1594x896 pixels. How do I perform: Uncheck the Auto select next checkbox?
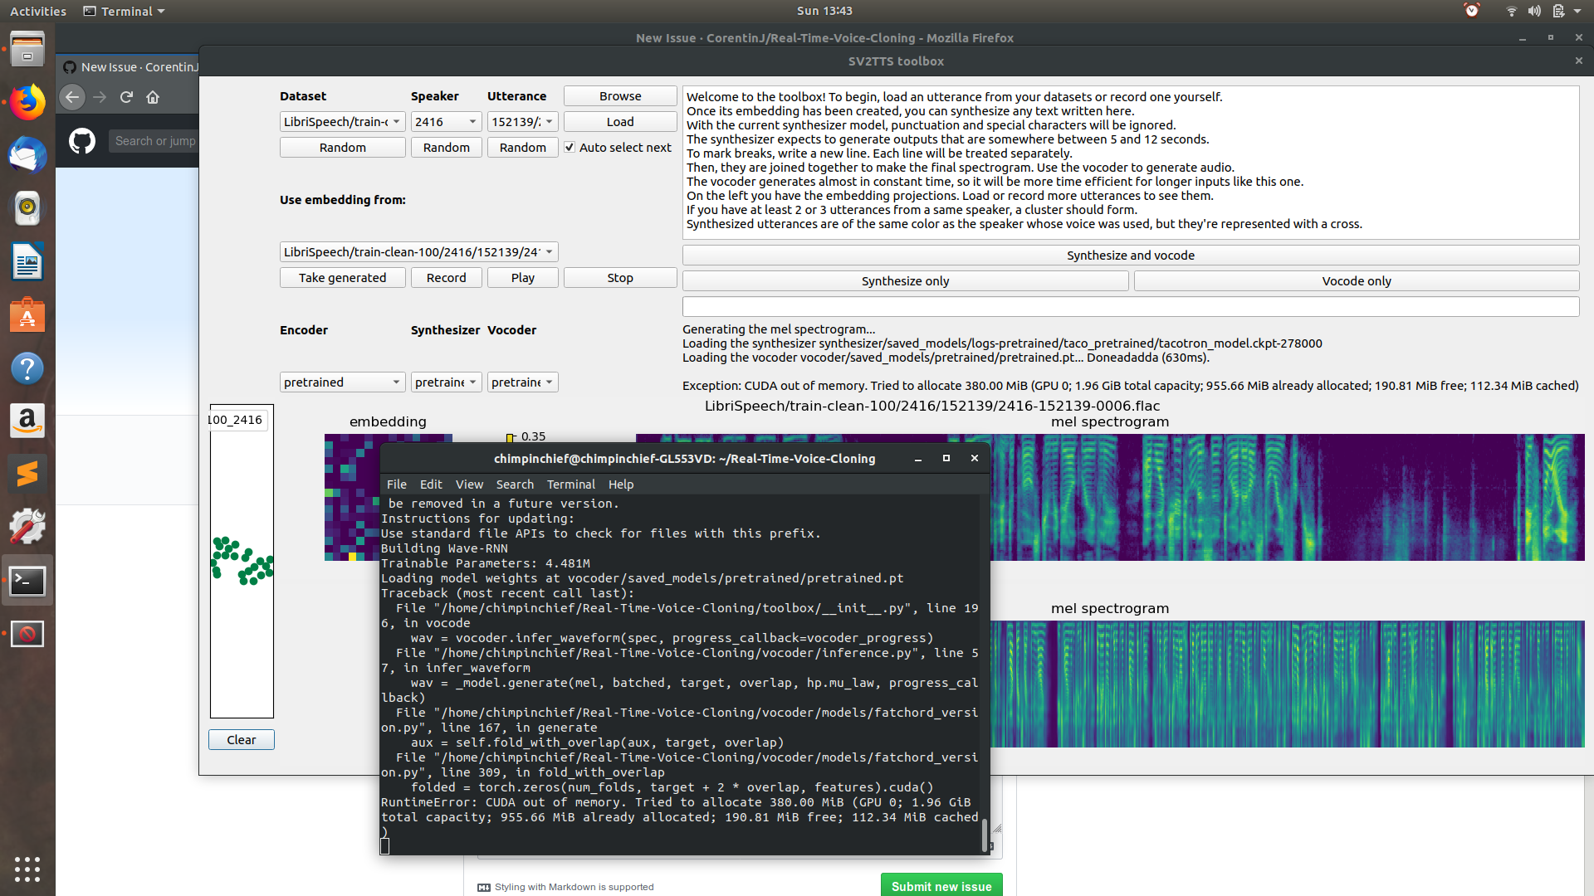coord(570,147)
